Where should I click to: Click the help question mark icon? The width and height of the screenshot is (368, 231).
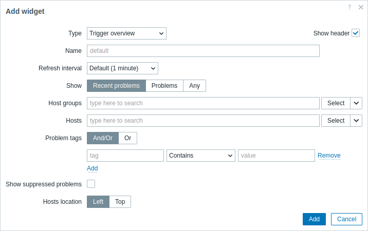[349, 7]
